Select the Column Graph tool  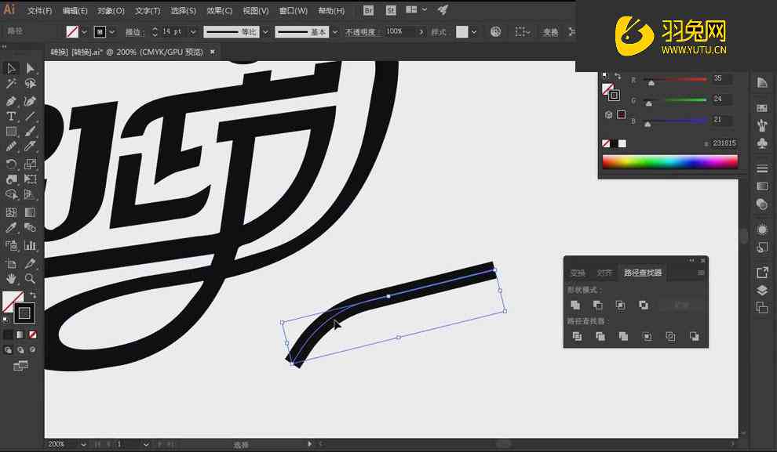click(30, 244)
